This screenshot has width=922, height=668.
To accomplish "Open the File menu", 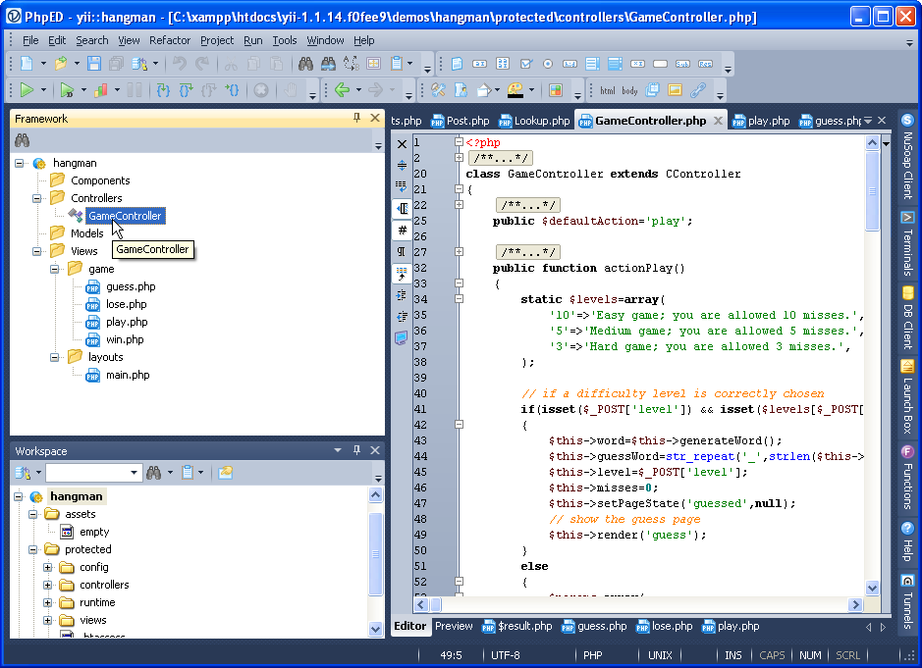I will pyautogui.click(x=30, y=40).
